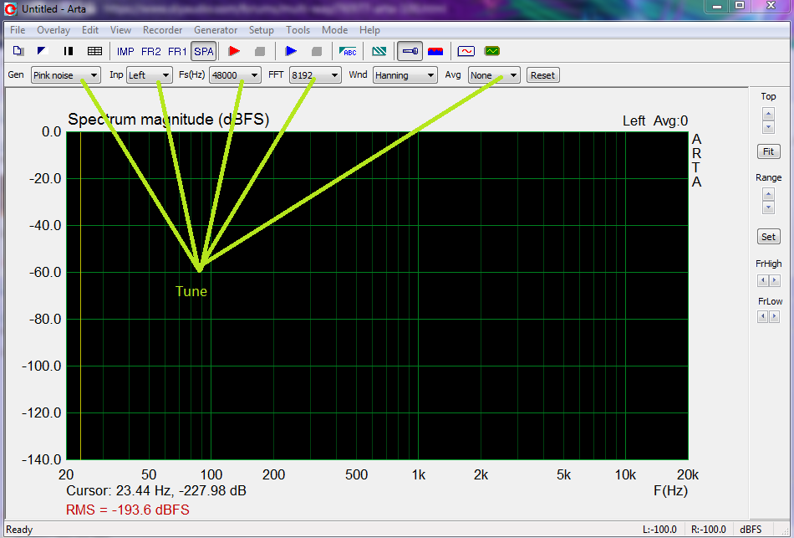Start recording with the red play button
The height and width of the screenshot is (538, 794).
(234, 51)
